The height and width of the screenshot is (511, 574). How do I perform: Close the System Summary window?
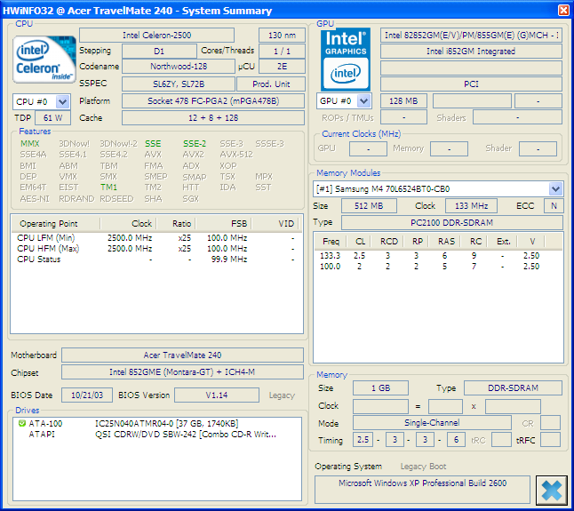click(x=562, y=10)
